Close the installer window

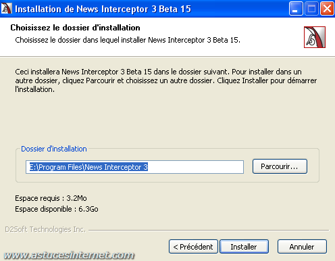click(327, 9)
